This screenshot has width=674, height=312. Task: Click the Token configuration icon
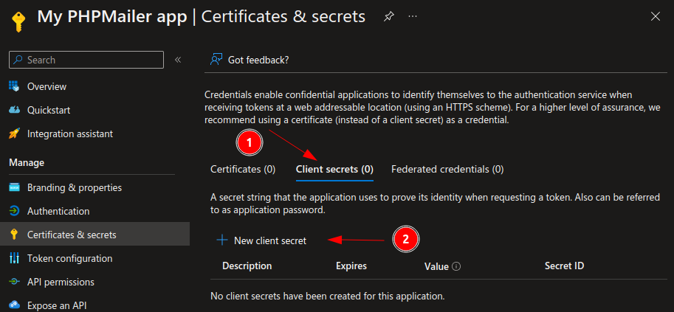[14, 258]
